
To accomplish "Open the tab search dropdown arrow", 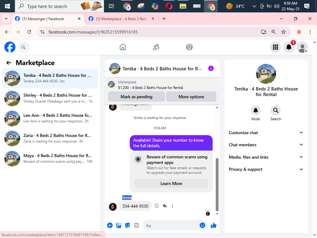I will 6,19.
